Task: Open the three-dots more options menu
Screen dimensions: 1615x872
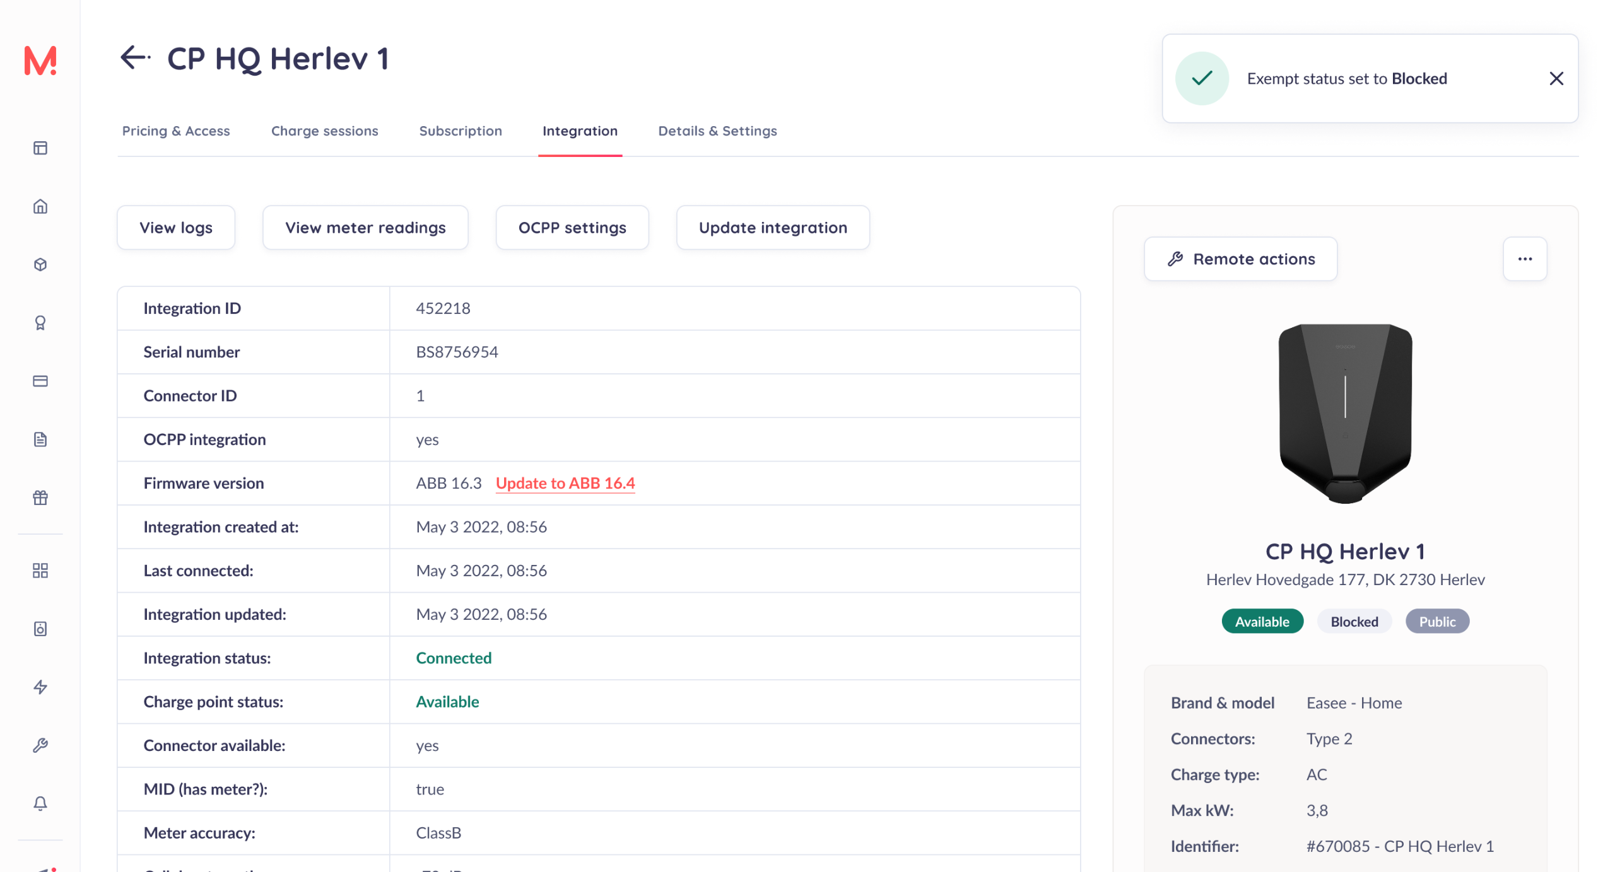Action: pyautogui.click(x=1524, y=259)
